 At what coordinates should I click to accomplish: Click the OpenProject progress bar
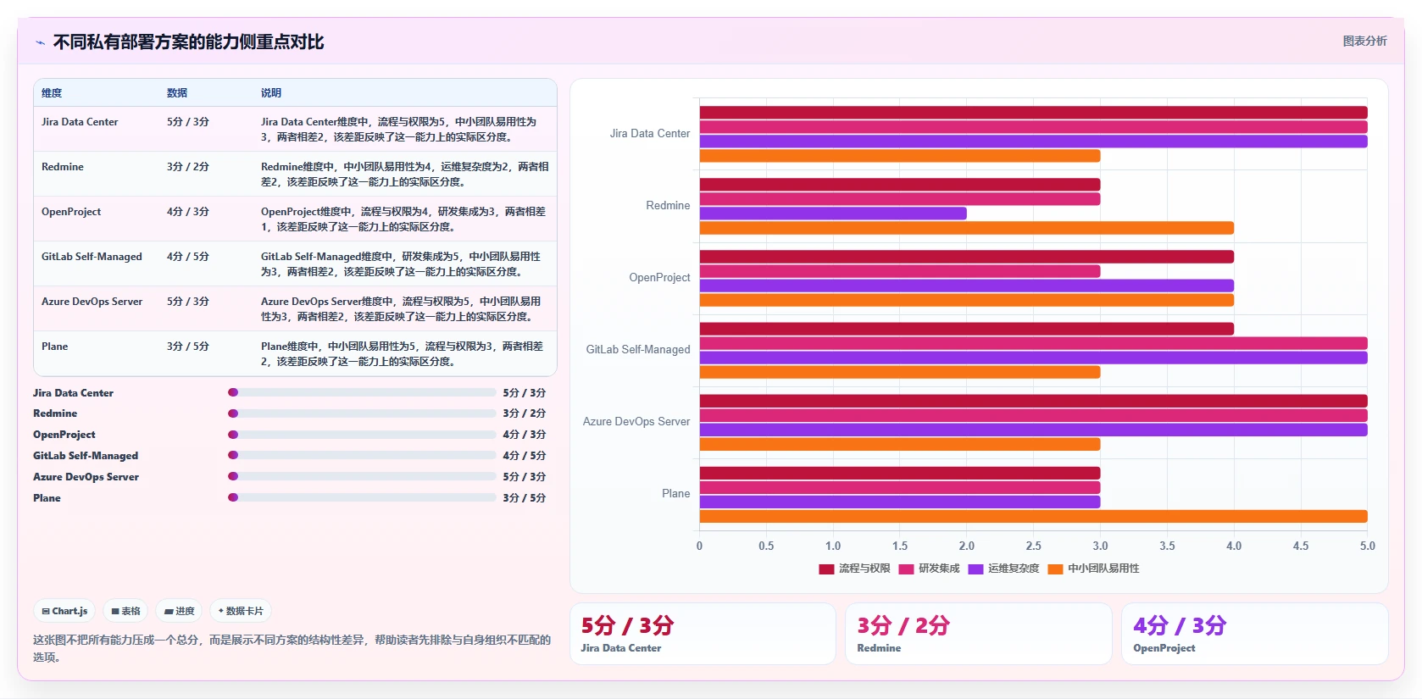(362, 435)
